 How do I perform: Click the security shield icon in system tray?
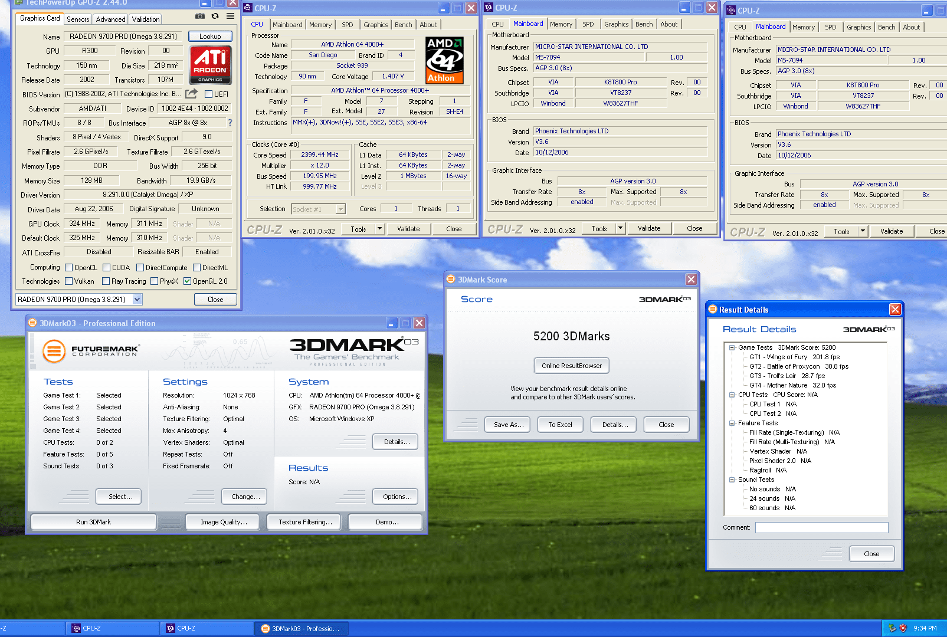902,628
